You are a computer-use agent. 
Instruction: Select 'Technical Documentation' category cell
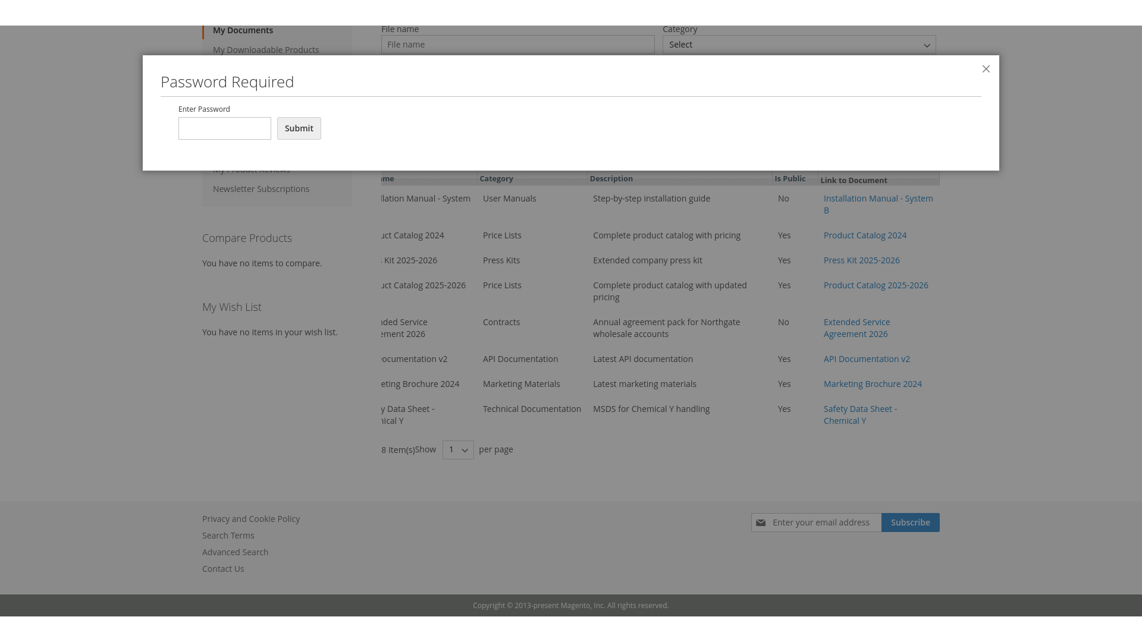point(532,409)
